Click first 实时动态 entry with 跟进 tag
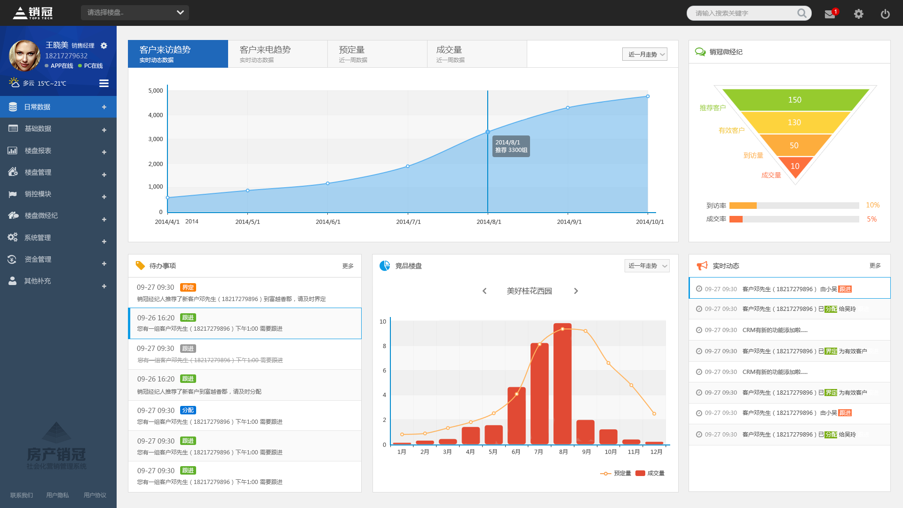Viewport: 903px width, 508px height. [x=790, y=288]
